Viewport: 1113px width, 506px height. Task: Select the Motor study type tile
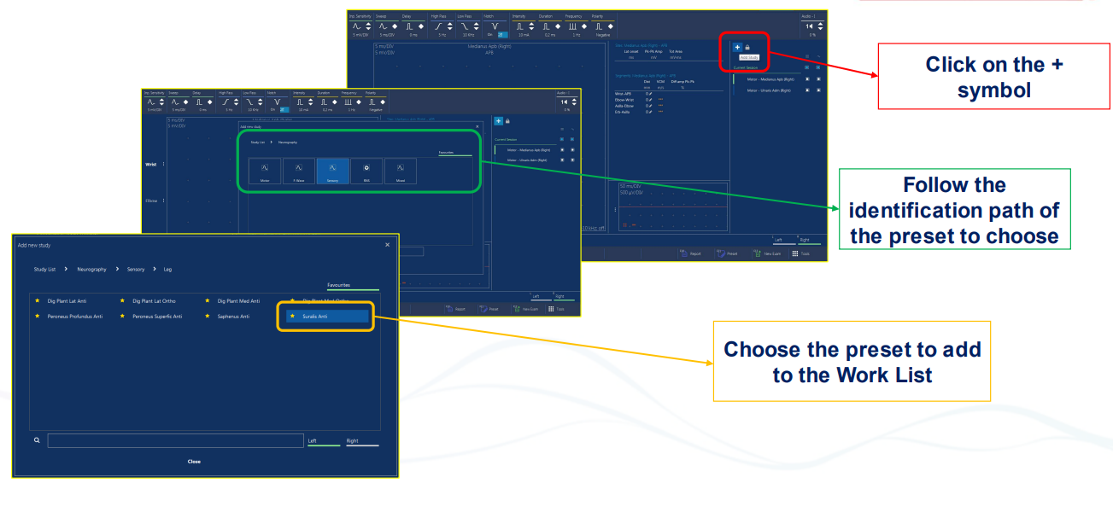click(265, 171)
